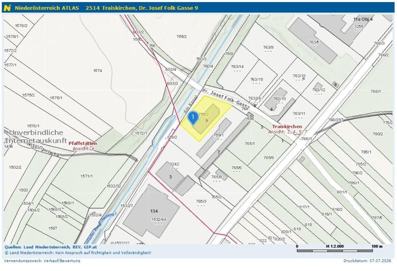Image resolution: width=397 pixels, height=271 pixels.
Task: Click parcel label 755/2
Action: 181,37
